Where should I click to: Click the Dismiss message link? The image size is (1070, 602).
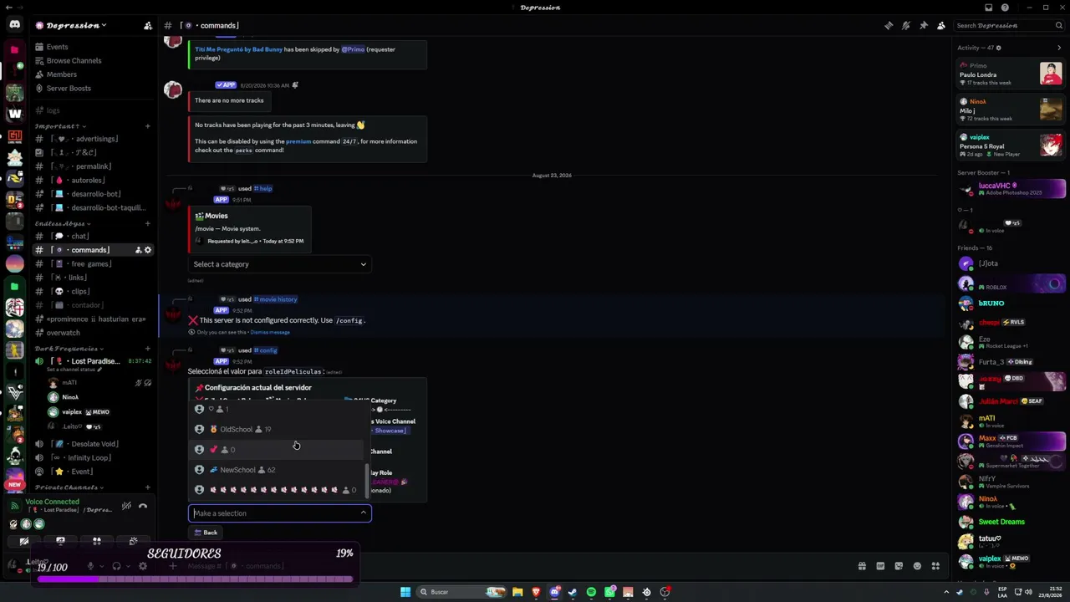(x=270, y=332)
